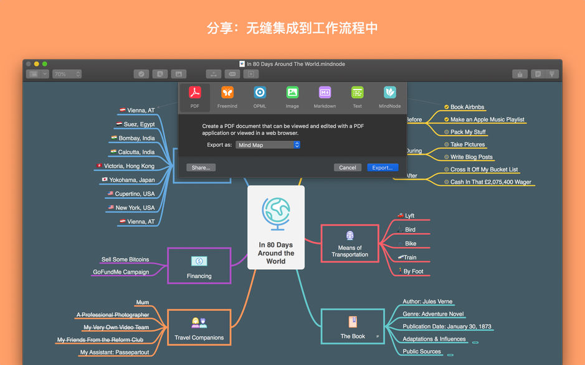
Task: Click the add note toolbar icon
Action: point(160,74)
